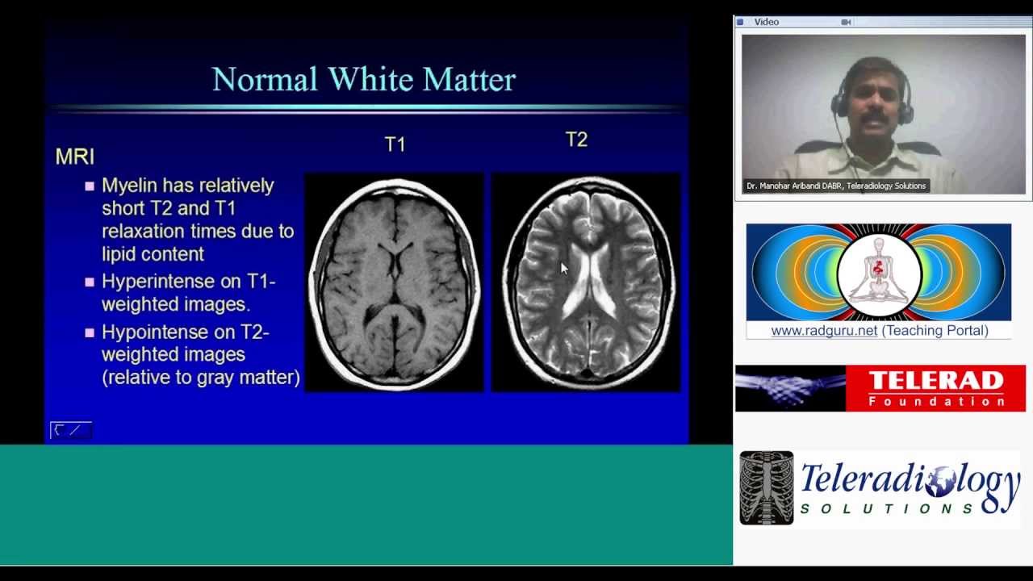Image resolution: width=1033 pixels, height=581 pixels.
Task: Click the Teleradiology Solutions logo
Action: [x=880, y=488]
